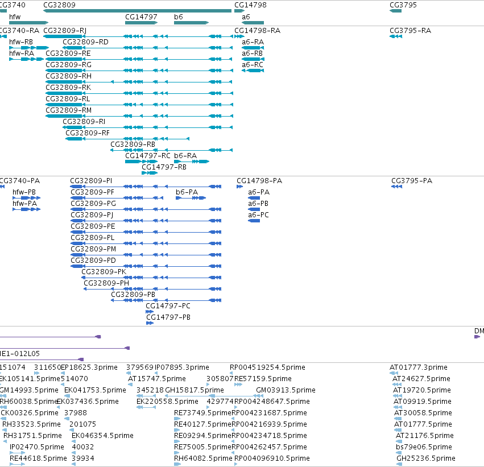Select protein CG32809-PL label
Image resolution: width=484 pixels, height=467 pixels.
93,238
